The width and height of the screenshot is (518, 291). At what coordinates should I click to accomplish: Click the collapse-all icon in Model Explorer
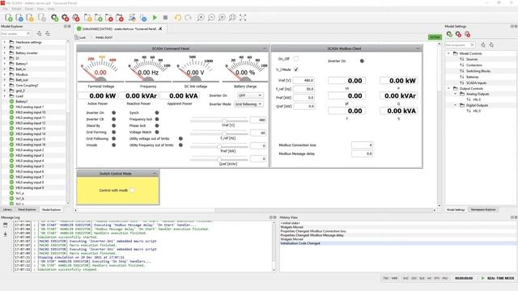[48, 34]
